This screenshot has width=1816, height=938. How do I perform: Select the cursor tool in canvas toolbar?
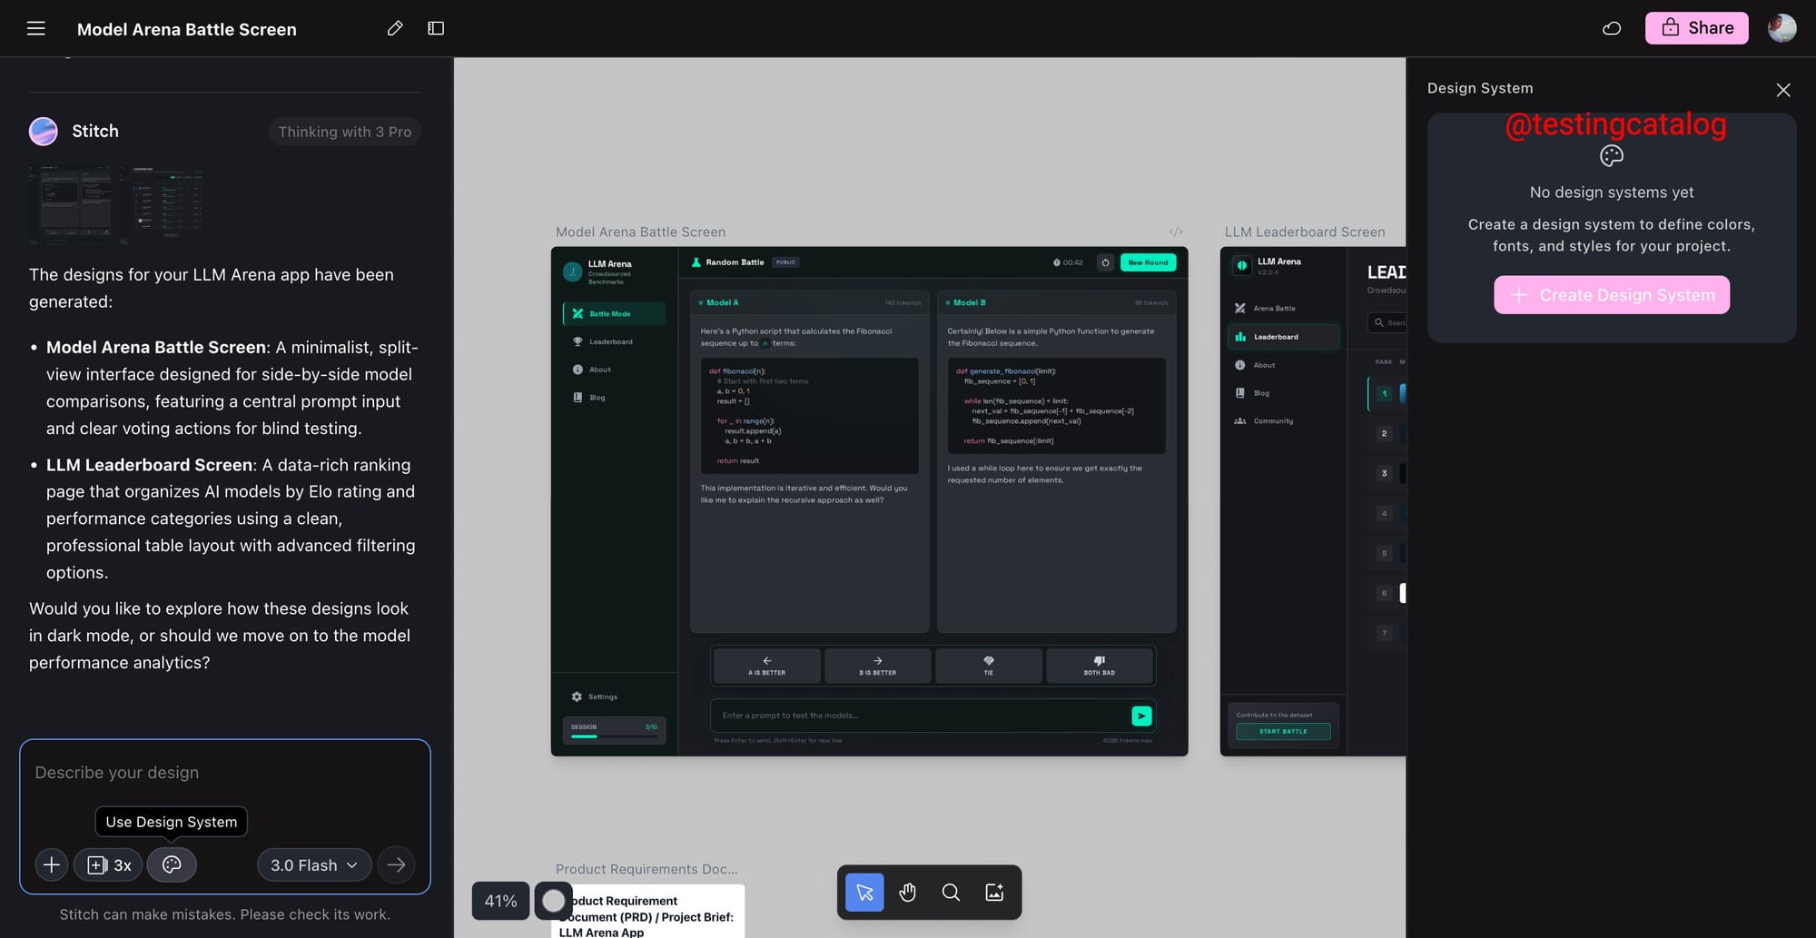click(x=864, y=893)
